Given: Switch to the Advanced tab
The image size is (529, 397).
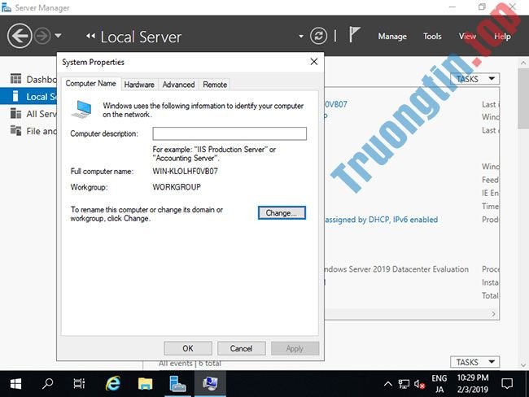Looking at the screenshot, I should pyautogui.click(x=178, y=85).
